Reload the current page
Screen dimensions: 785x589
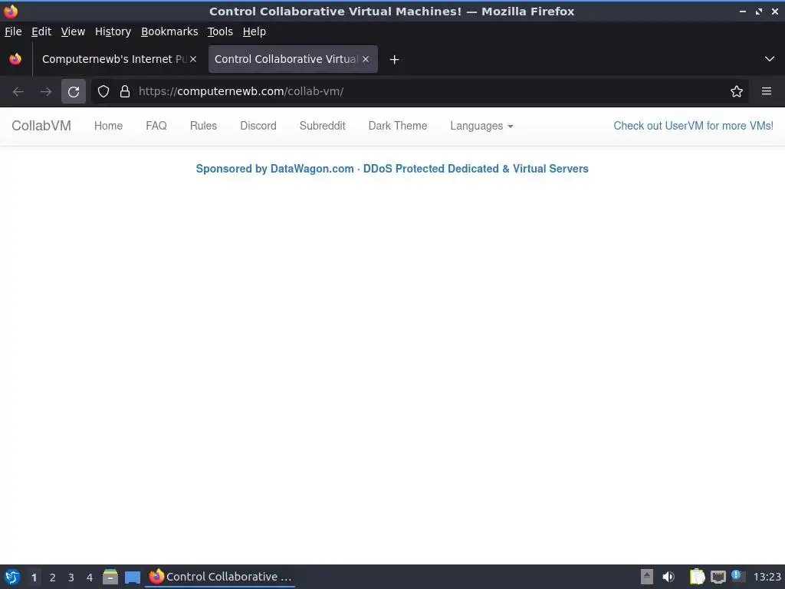pyautogui.click(x=74, y=92)
